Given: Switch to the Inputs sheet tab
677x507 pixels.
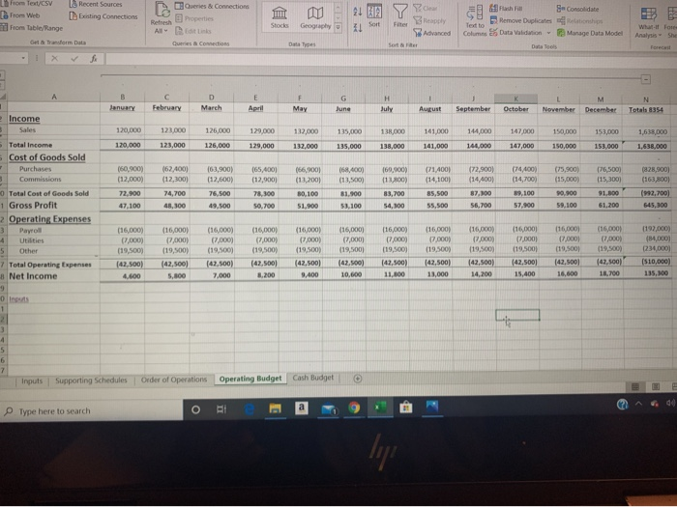Looking at the screenshot, I should 32,381.
